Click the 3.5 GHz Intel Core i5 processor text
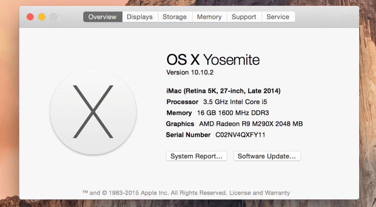 point(235,102)
